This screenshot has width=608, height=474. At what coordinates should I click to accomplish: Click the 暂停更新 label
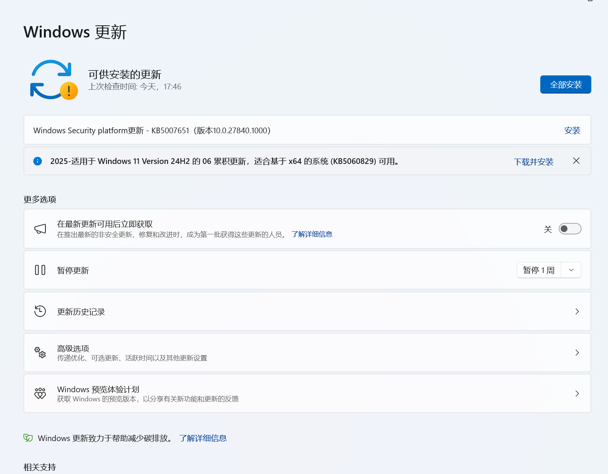pyautogui.click(x=73, y=270)
